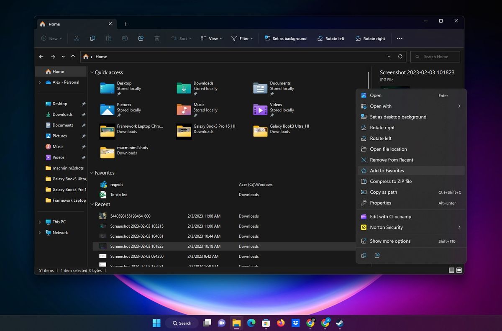Open Properties from the context menu
502x331 pixels.
pos(381,203)
